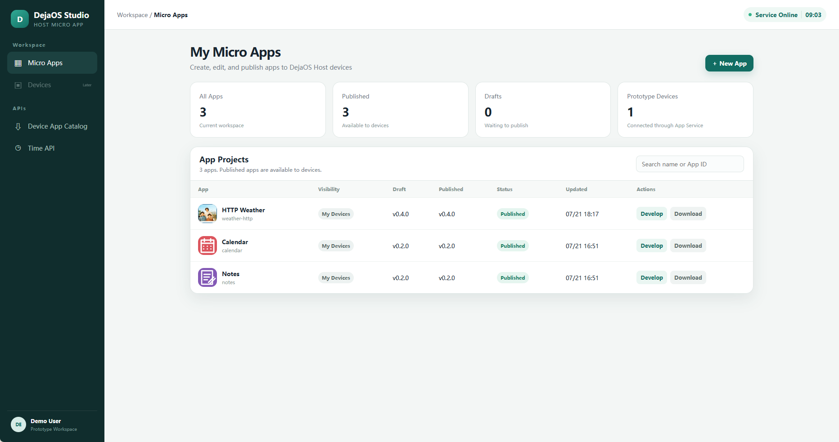Click Develop for HTTP Weather
The height and width of the screenshot is (442, 839).
tap(652, 214)
